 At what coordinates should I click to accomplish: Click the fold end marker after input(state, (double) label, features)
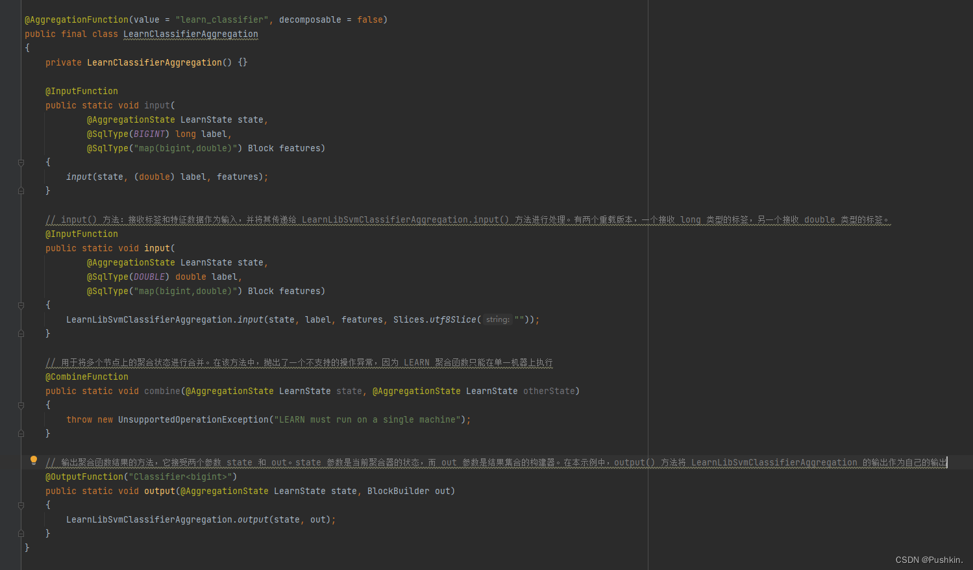(x=21, y=191)
